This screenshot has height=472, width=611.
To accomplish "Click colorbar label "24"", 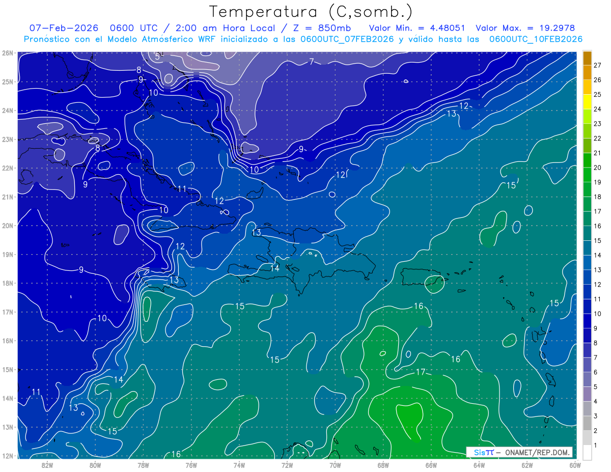I will tap(598, 109).
